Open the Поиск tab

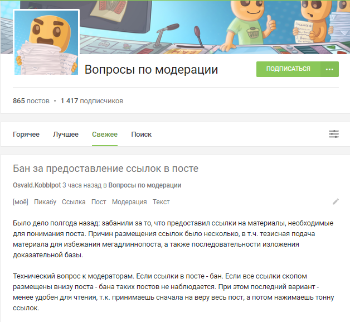pyautogui.click(x=142, y=134)
